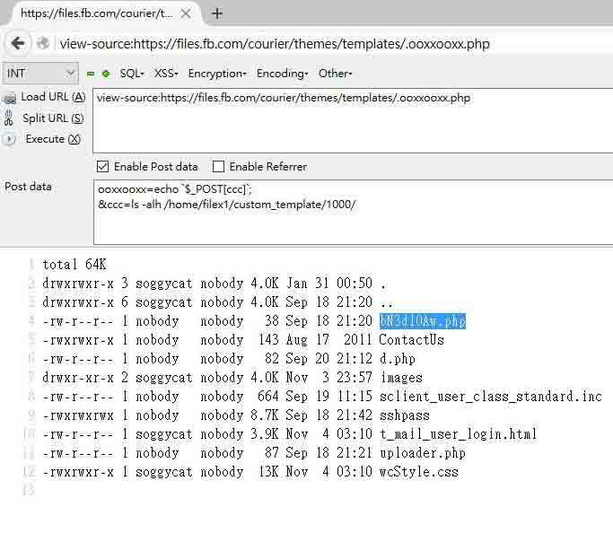Click the browser back arrow button
The width and height of the screenshot is (613, 533).
[x=17, y=43]
